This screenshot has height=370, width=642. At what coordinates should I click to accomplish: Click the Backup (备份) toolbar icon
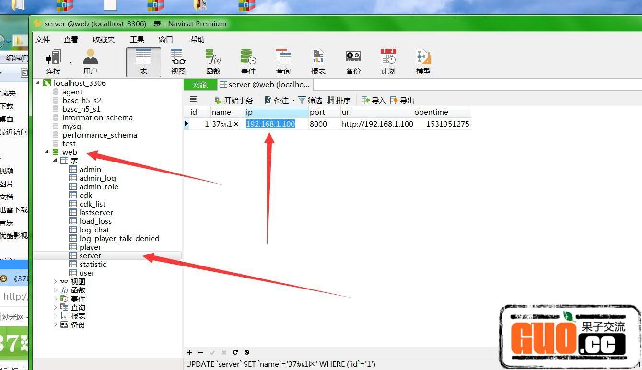click(353, 62)
